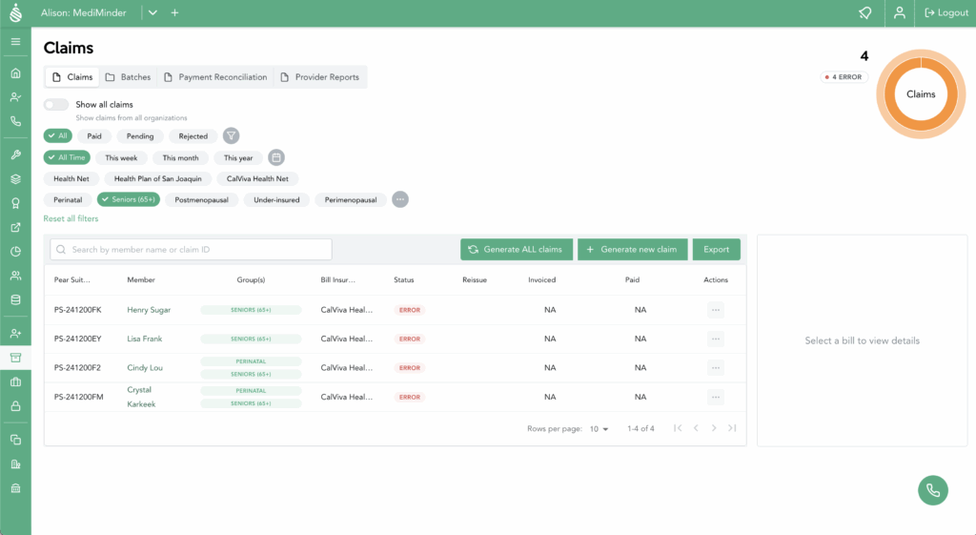Viewport: 976px width, 535px height.
Task: Click the green floating phone call button
Action: point(932,490)
